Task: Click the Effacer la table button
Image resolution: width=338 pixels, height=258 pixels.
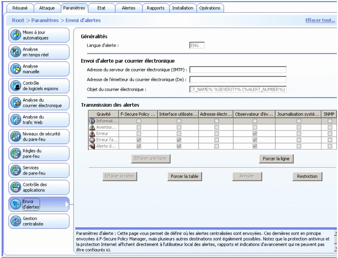Action: click(119, 176)
